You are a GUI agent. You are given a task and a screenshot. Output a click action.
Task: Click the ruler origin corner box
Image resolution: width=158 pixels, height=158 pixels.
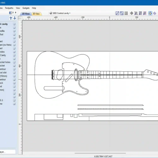[x=20, y=18]
